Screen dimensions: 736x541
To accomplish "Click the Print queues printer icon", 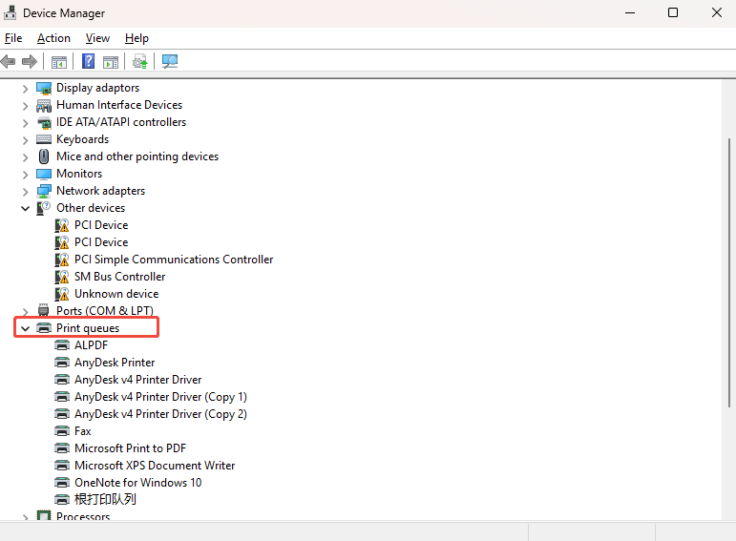I will coord(44,328).
